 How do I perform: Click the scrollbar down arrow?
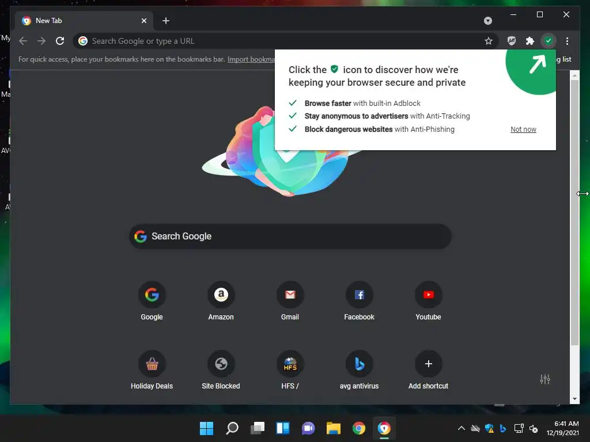pyautogui.click(x=574, y=399)
